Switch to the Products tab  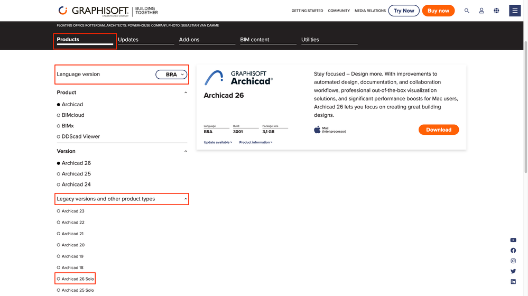tap(85, 40)
